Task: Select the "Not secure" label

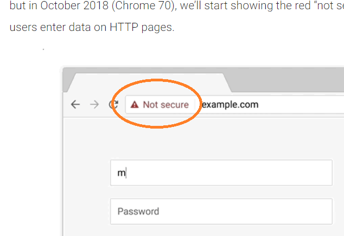Action: coord(166,105)
